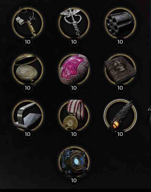Image resolution: width=151 pixels, height=192 pixels.
Task: Select the highlighted black feather with orb
Action: pyautogui.click(x=120, y=115)
